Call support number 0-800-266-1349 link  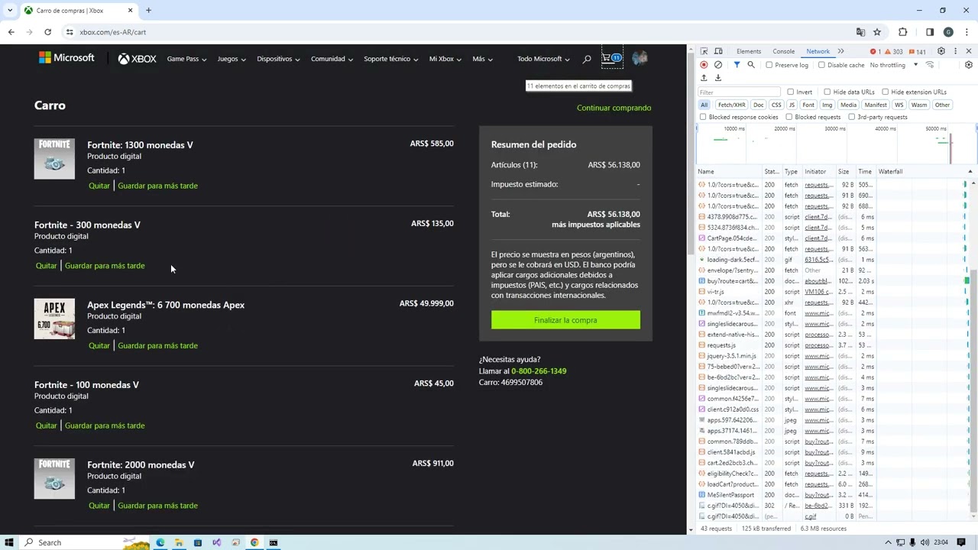tap(539, 371)
